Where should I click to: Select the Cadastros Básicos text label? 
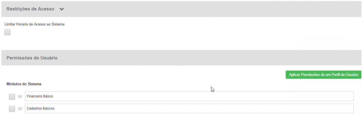click(x=40, y=108)
